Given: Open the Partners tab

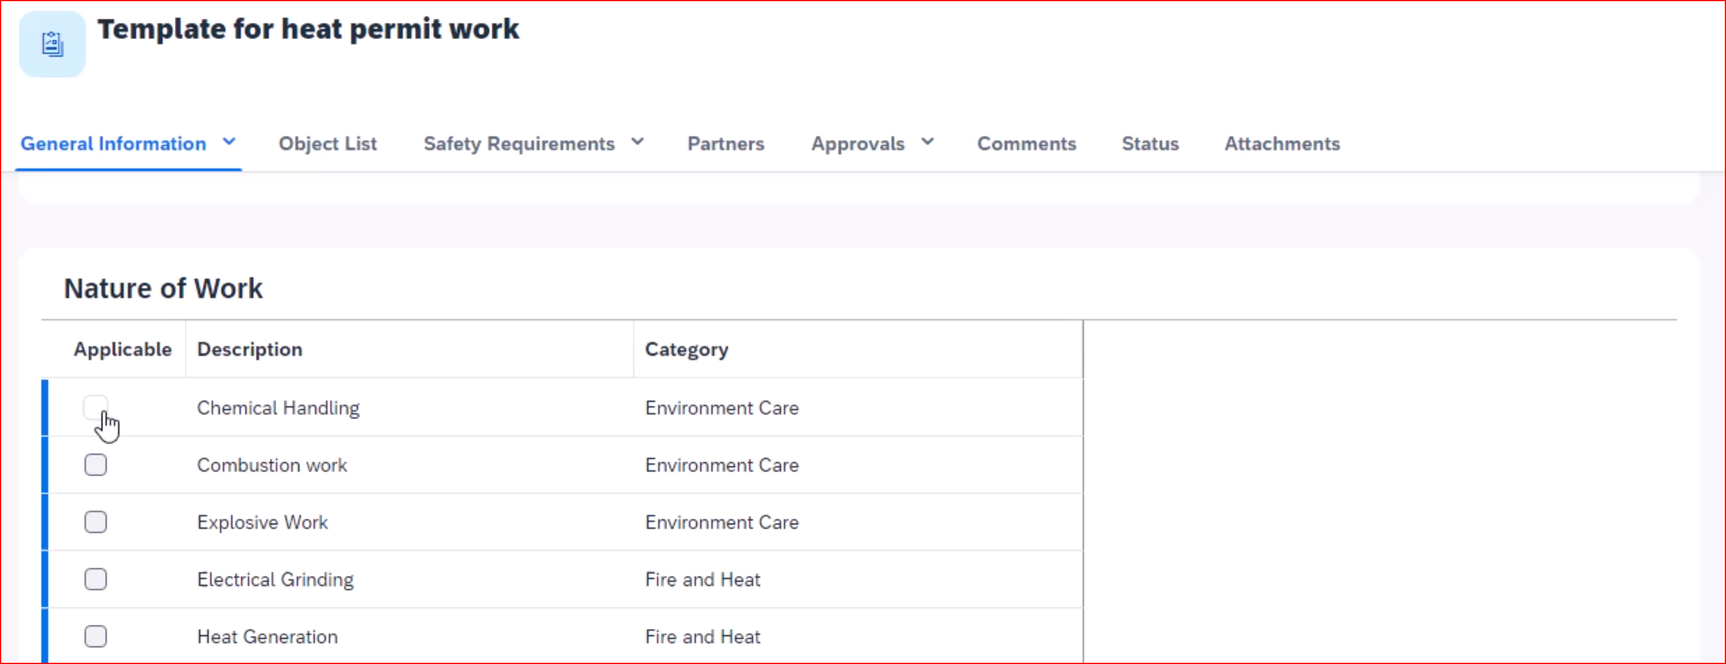Looking at the screenshot, I should 726,143.
